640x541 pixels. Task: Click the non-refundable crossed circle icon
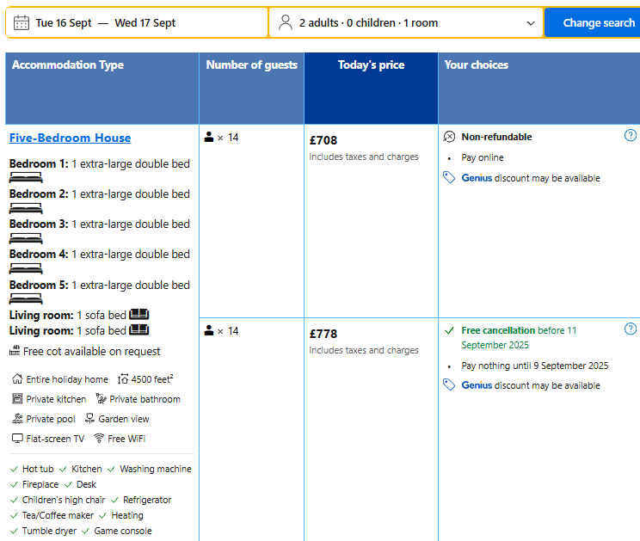click(x=449, y=137)
